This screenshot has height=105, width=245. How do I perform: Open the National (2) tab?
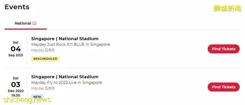pyautogui.click(x=26, y=23)
